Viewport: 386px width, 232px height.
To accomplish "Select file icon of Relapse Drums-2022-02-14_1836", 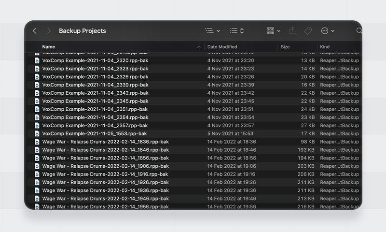I will (37, 142).
